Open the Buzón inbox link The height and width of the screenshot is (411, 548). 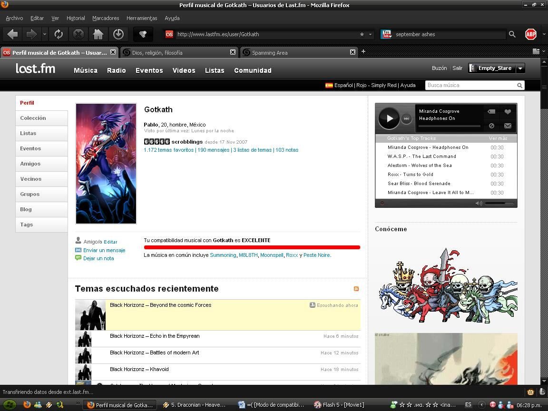point(440,68)
